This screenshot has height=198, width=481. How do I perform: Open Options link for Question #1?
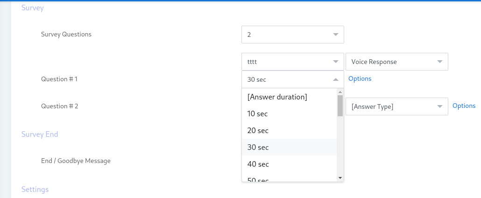point(360,79)
